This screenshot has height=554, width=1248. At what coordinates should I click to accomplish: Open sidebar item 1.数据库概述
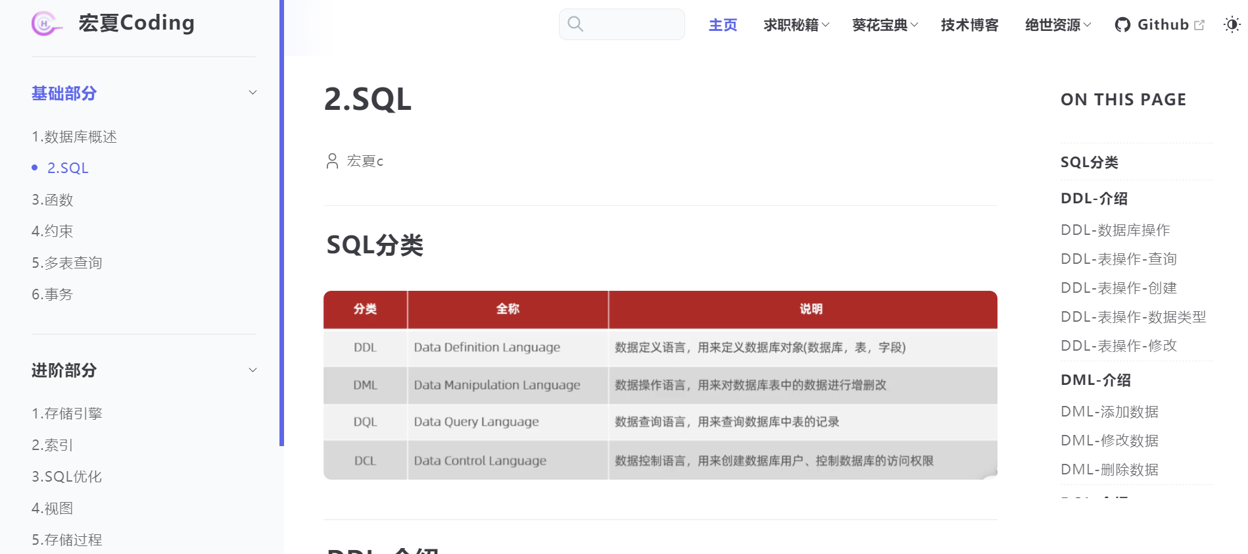[74, 137]
